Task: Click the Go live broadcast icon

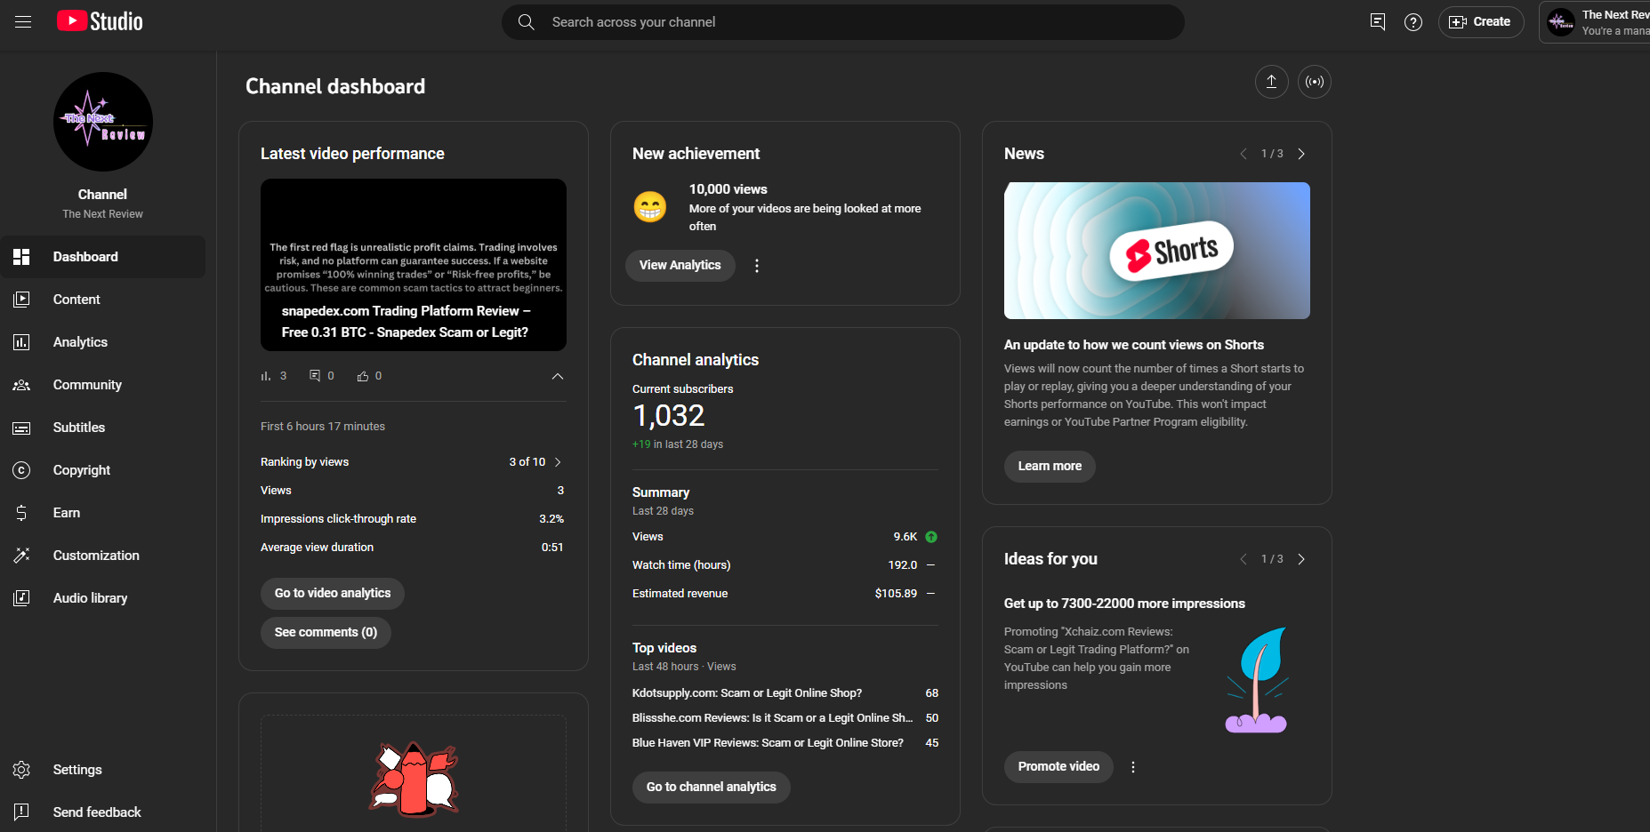Action: [x=1315, y=82]
